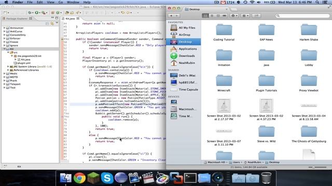
Task: Click the Finder Share button
Action: click(x=256, y=16)
